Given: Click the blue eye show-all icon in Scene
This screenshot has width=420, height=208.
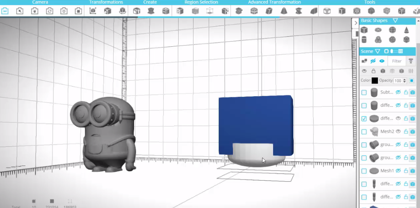Looking at the screenshot, I should coord(382,61).
